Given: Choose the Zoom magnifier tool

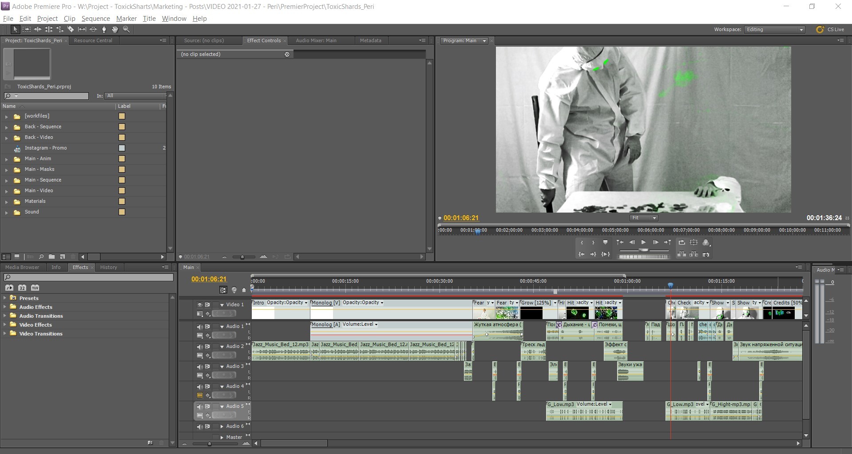Looking at the screenshot, I should (127, 29).
